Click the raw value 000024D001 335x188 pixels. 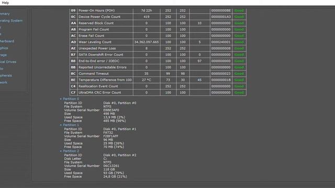pyautogui.click(x=221, y=42)
